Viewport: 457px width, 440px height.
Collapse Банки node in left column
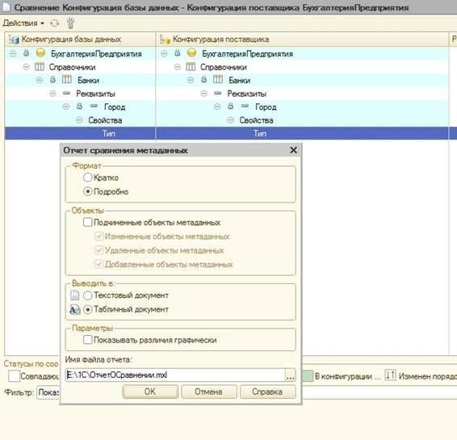tap(40, 80)
